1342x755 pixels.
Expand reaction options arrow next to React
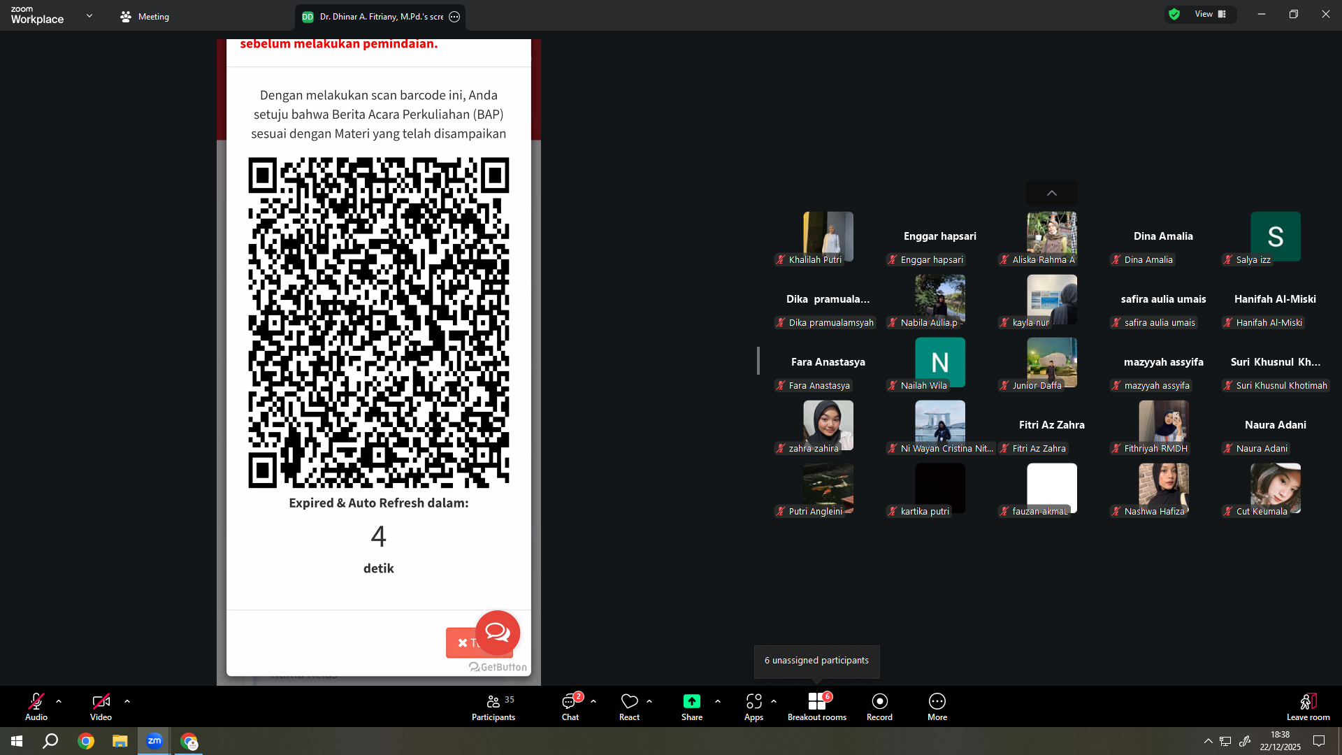pyautogui.click(x=649, y=701)
